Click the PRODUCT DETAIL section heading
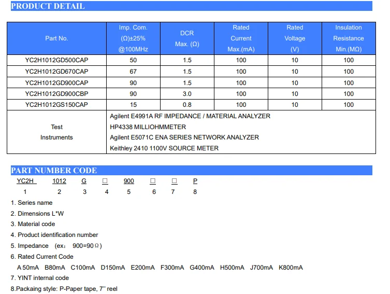 coord(48,6)
